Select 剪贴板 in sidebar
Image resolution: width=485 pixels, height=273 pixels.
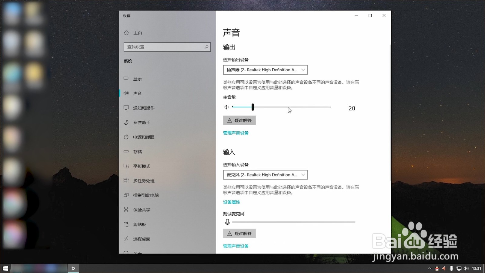(x=140, y=224)
